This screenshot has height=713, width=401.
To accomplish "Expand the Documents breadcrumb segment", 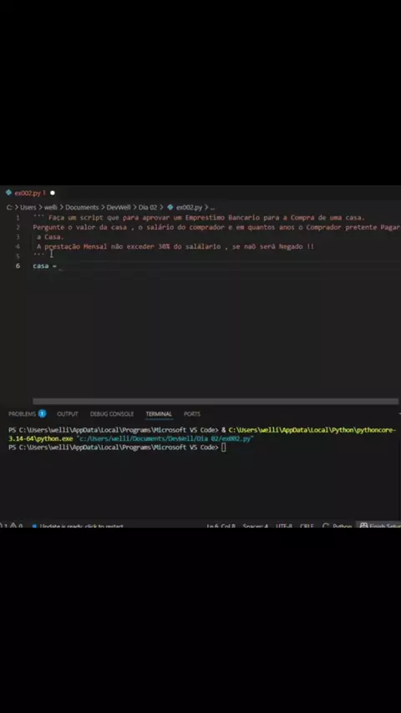I will 82,207.
